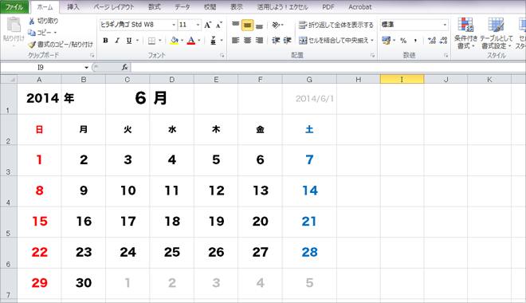Click the Format Painter brush icon

[x=32, y=45]
